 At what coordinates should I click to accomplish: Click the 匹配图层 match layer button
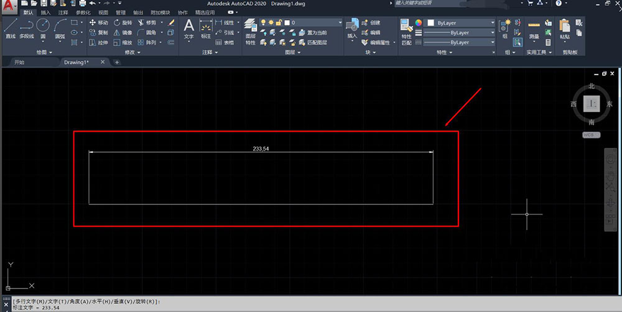313,42
